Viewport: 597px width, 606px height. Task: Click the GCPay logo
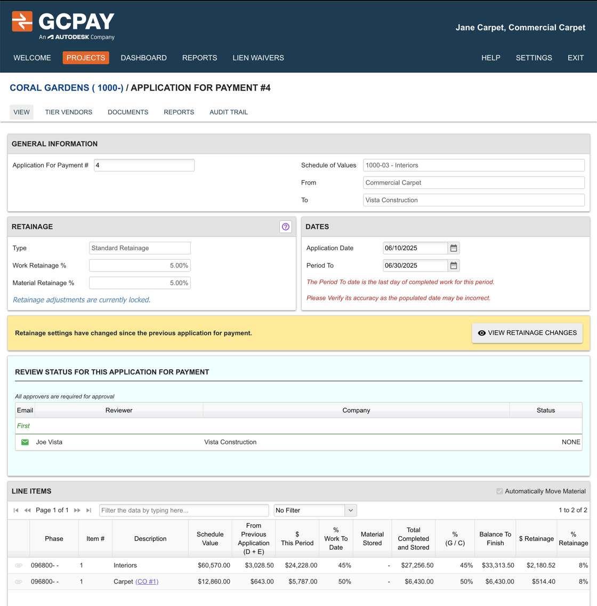[x=63, y=26]
